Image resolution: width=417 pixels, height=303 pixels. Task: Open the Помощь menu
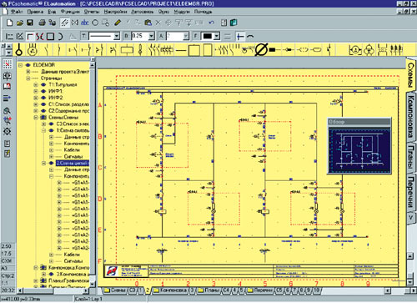203,12
